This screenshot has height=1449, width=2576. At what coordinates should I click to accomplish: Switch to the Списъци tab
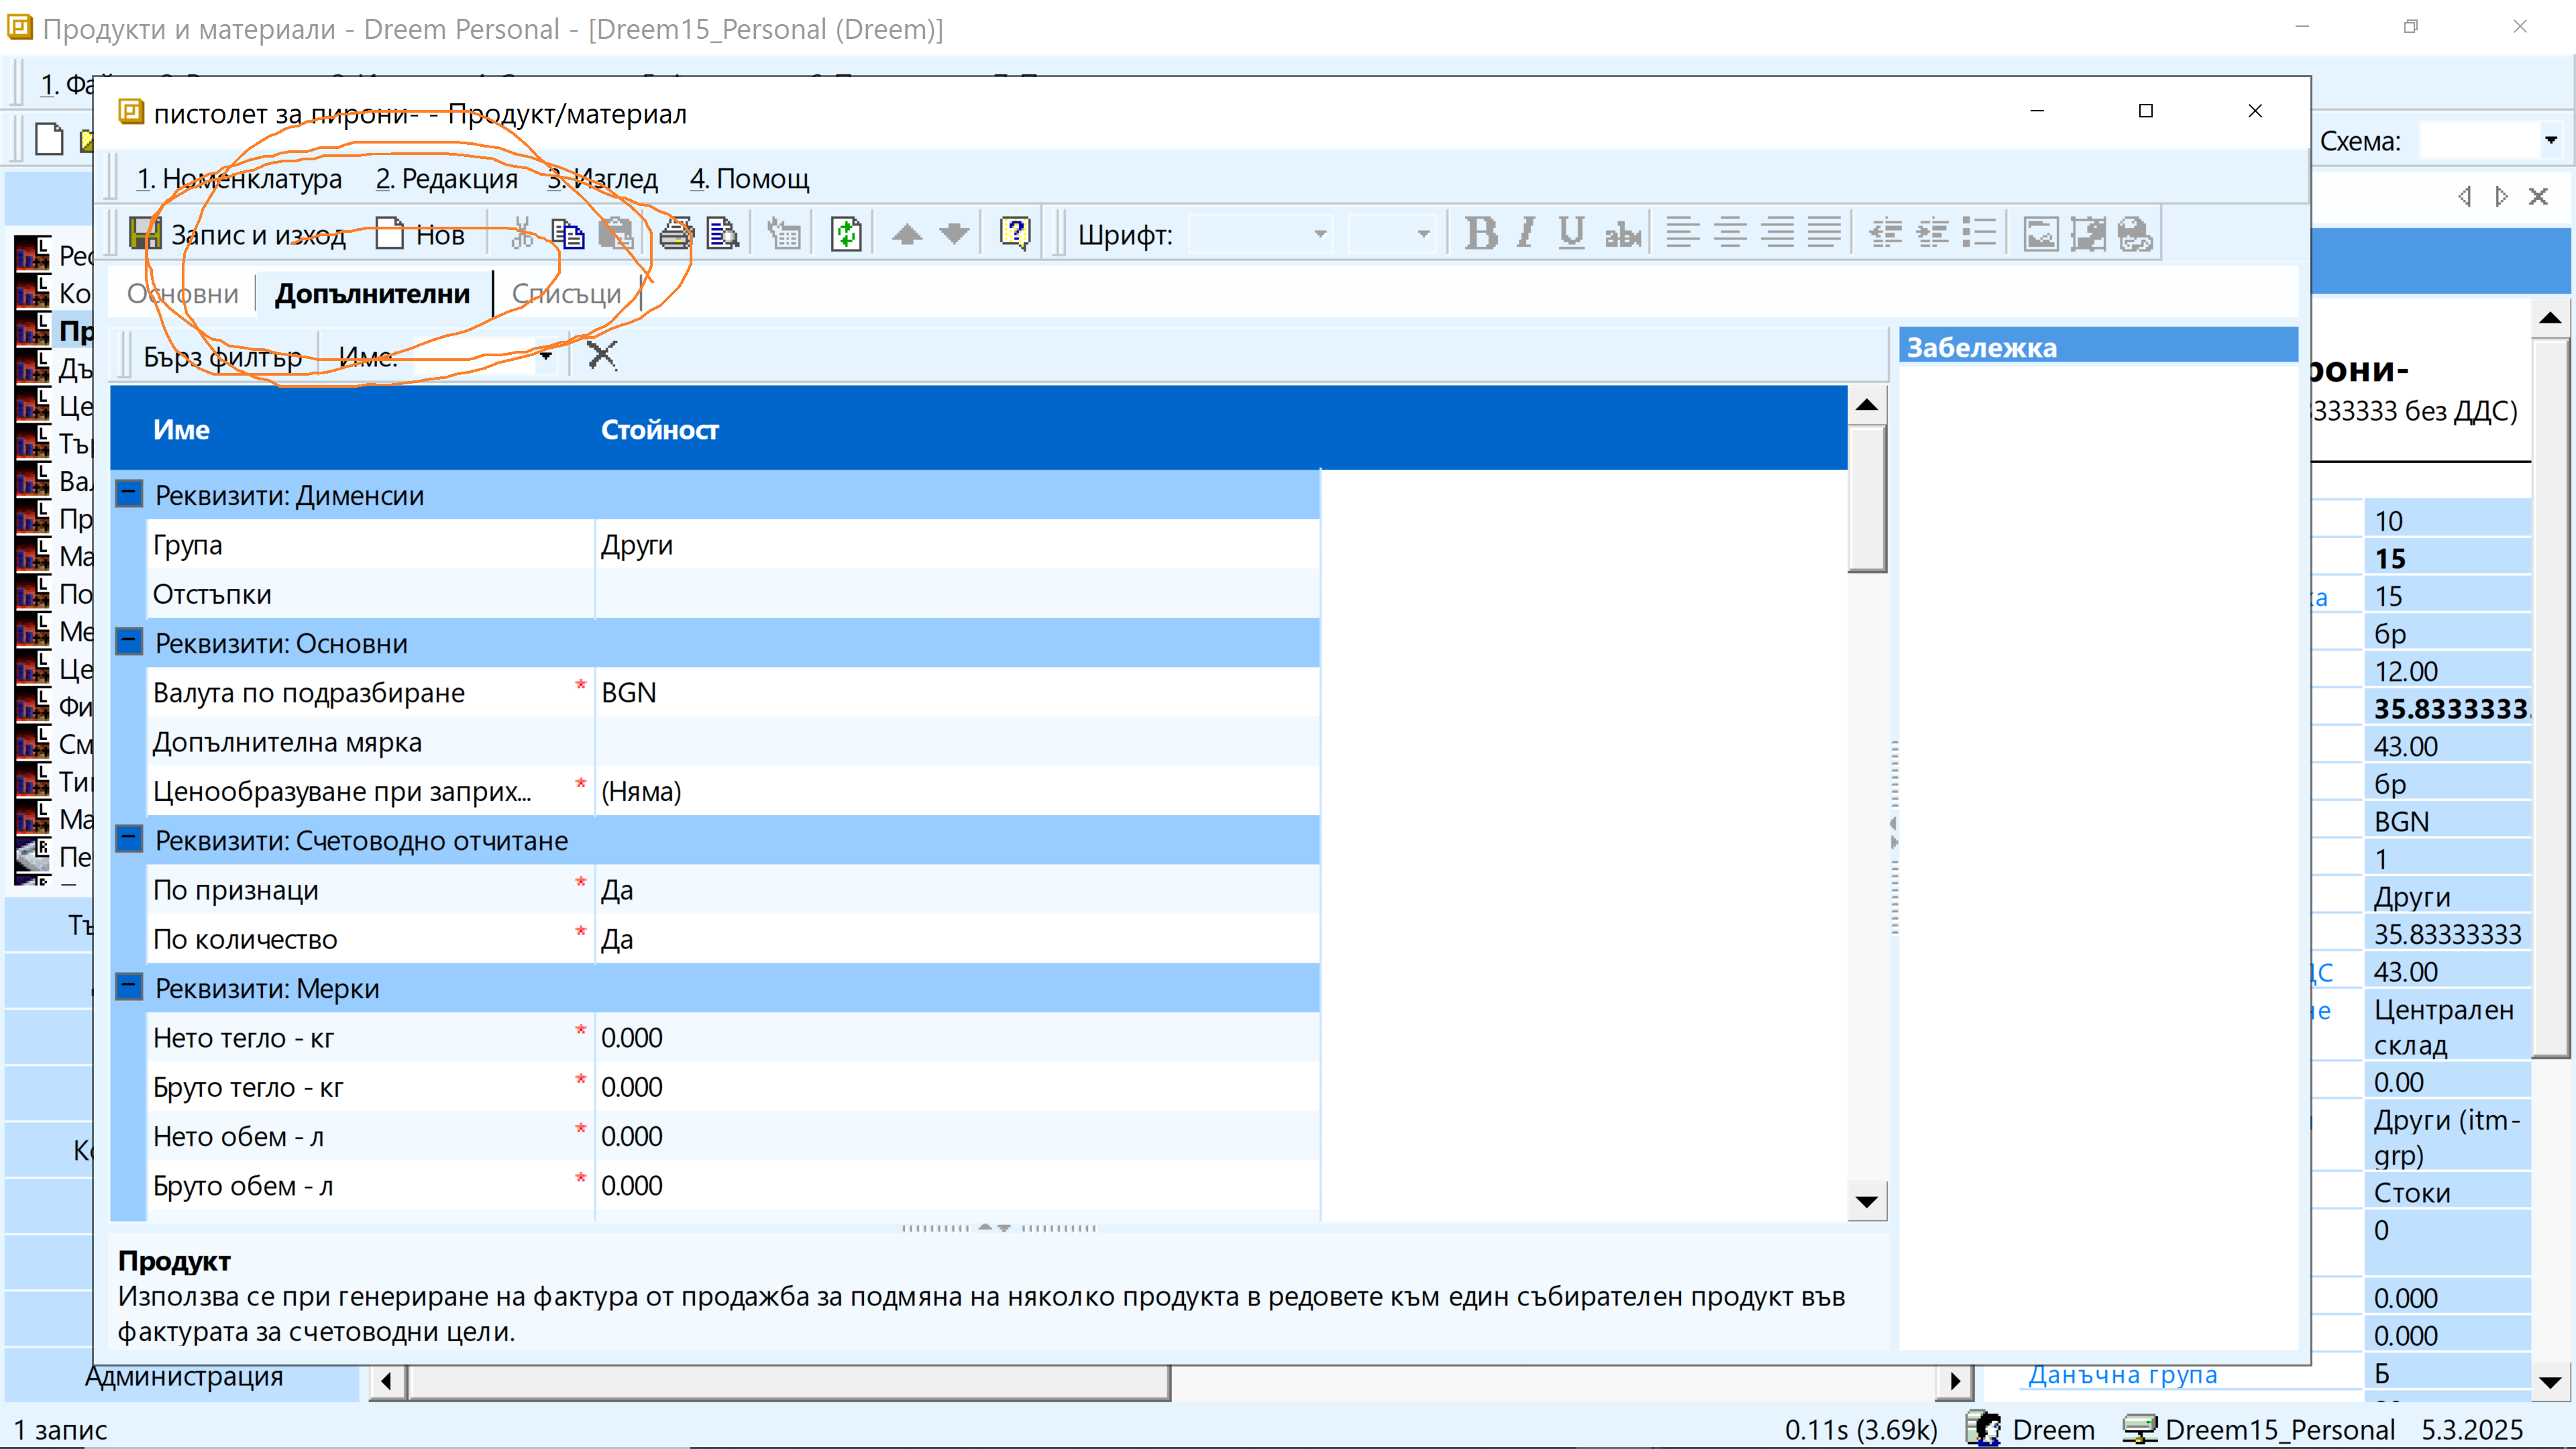(567, 294)
